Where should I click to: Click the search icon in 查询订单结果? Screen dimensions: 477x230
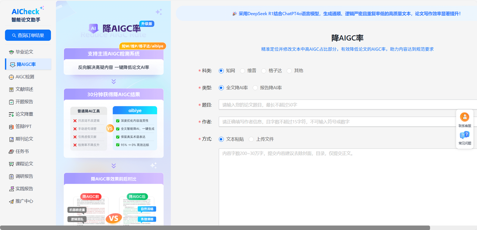[x=14, y=35]
